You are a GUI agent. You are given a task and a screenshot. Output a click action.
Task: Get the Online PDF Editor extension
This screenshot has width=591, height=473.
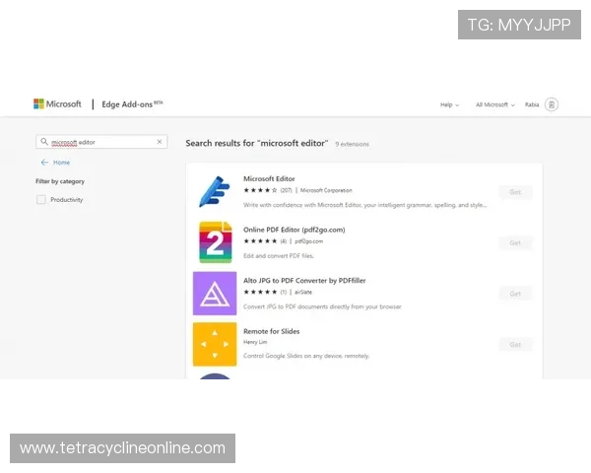(x=515, y=242)
